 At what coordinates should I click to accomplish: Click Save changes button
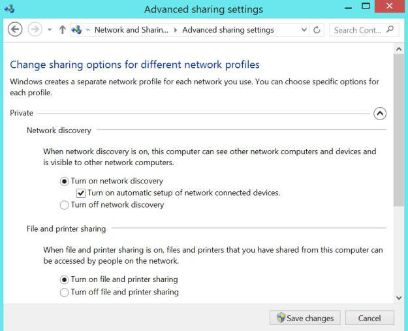(305, 318)
